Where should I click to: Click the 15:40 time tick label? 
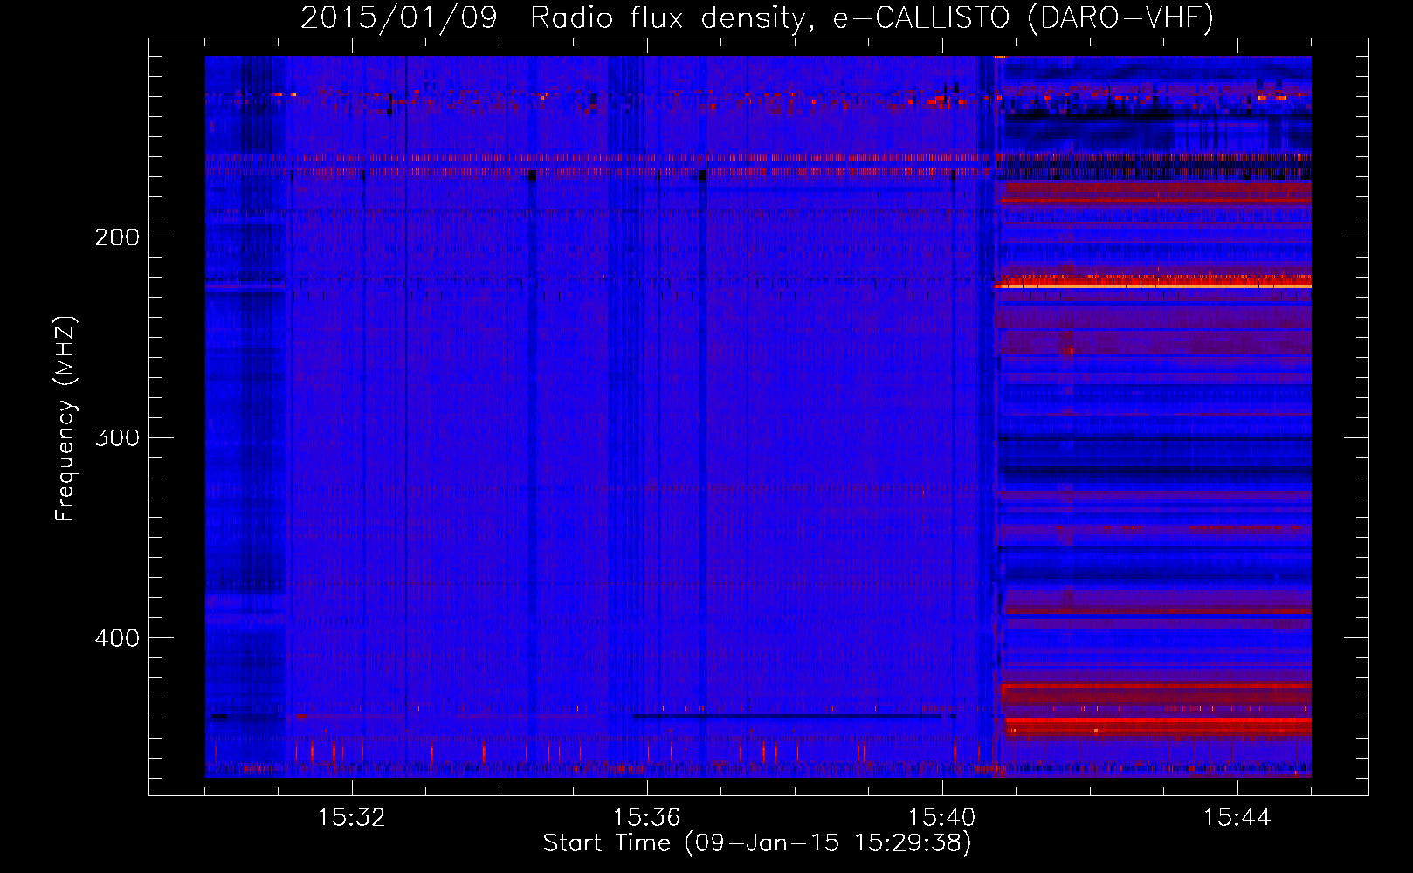[941, 818]
